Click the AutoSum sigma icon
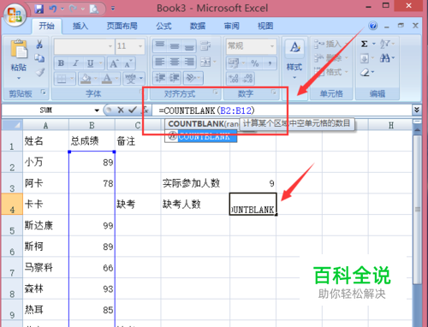Image resolution: width=428 pixels, height=327 pixels. pos(365,45)
